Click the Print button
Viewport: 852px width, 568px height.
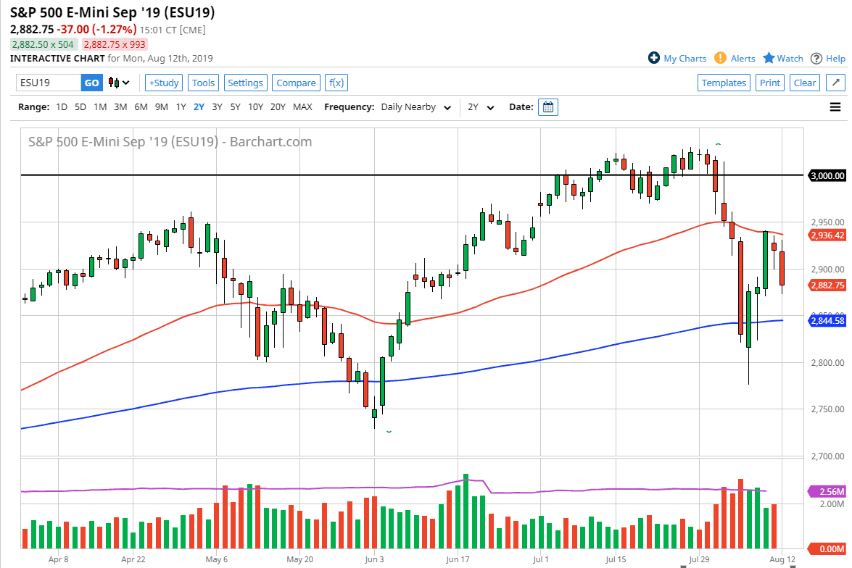pos(769,83)
